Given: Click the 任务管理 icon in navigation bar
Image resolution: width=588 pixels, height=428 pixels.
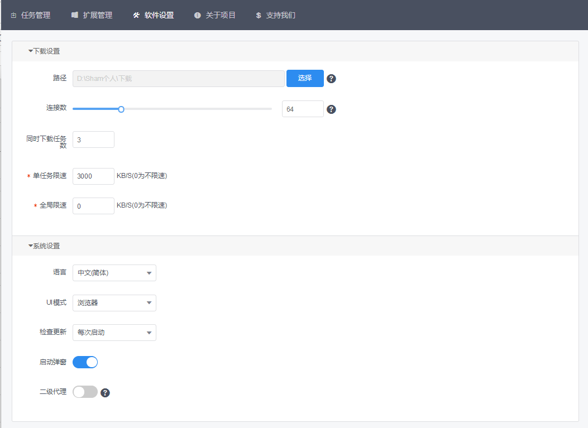Looking at the screenshot, I should coord(13,16).
